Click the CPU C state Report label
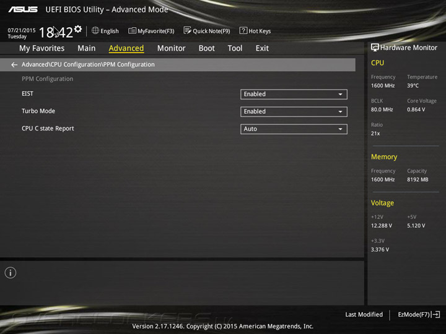This screenshot has width=446, height=334. 48,129
